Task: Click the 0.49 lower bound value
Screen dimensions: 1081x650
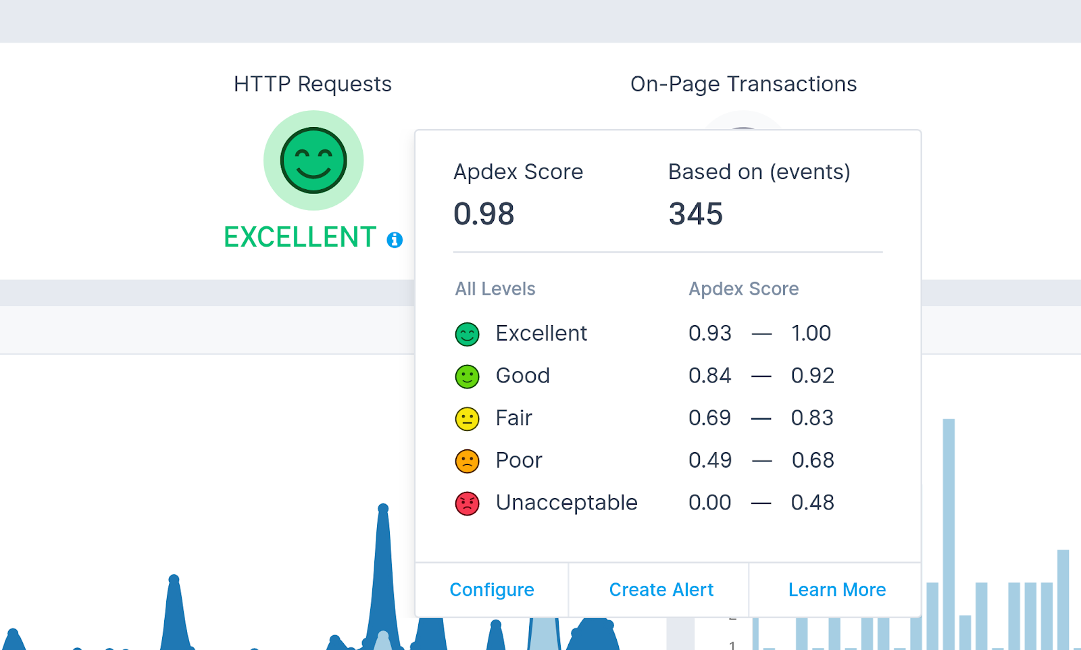Action: 710,460
